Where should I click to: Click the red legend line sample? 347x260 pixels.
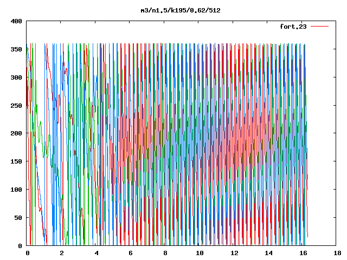click(319, 27)
